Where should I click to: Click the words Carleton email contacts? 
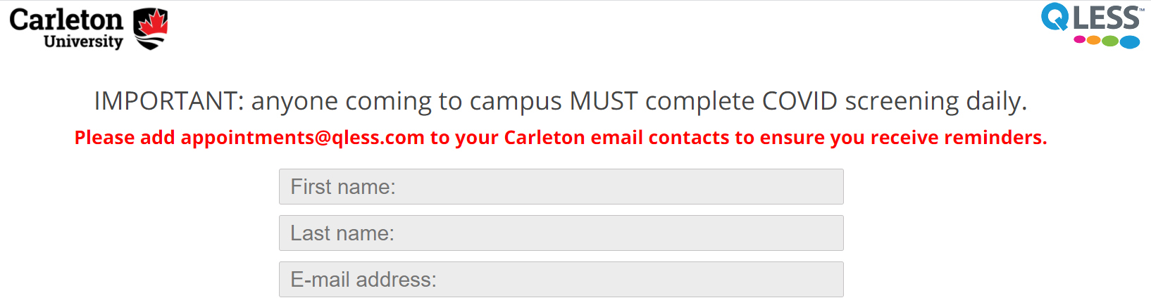616,138
